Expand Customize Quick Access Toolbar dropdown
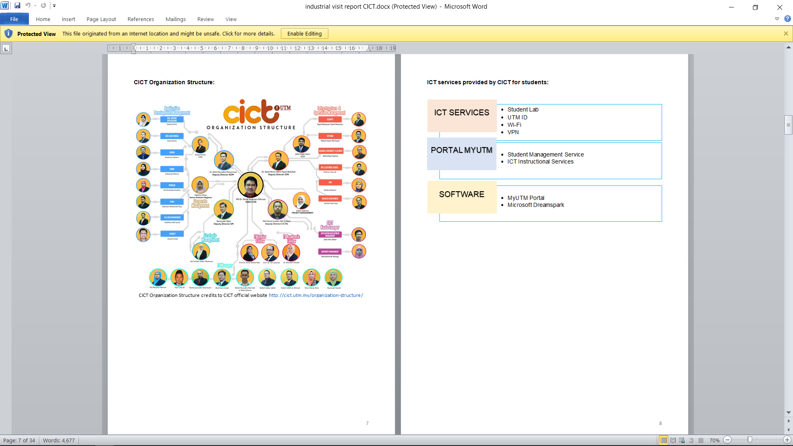 pyautogui.click(x=54, y=6)
